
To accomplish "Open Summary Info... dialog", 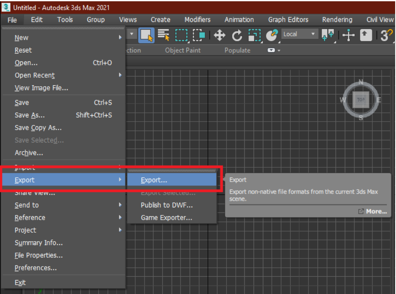I will click(64, 243).
